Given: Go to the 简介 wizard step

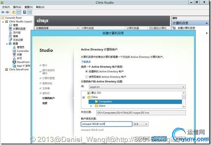Looking at the screenshot, I should click(x=45, y=65).
